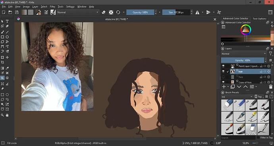Image resolution: width=274 pixels, height=146 pixels.
Task: Open the Layer menu
Action: 35,7
